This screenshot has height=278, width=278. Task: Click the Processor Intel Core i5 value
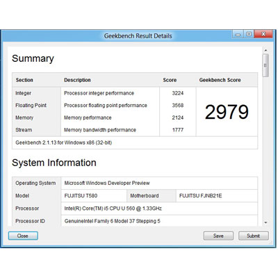pos(113,208)
